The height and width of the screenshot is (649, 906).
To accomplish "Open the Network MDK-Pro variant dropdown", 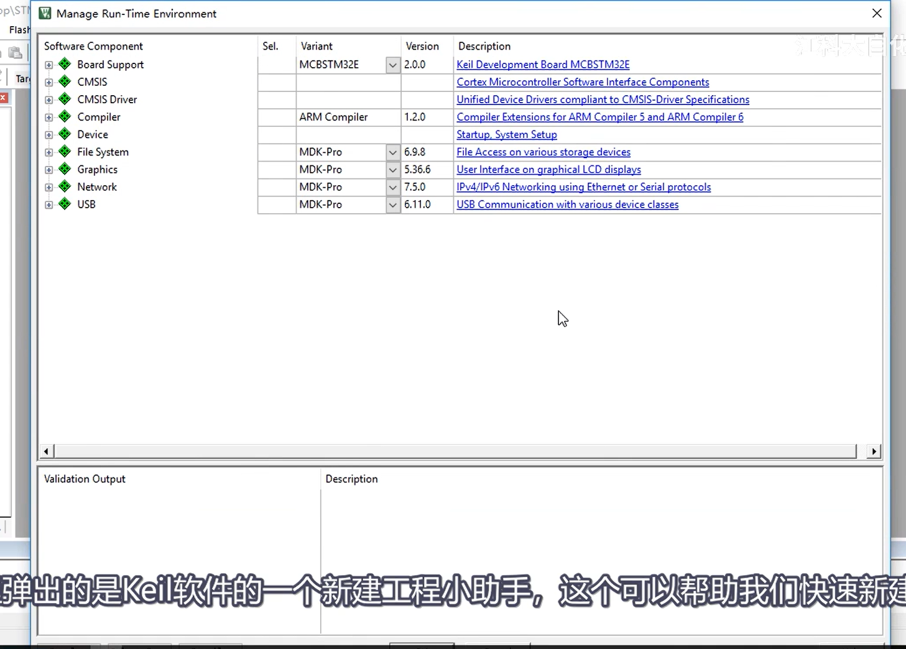I will [x=393, y=187].
